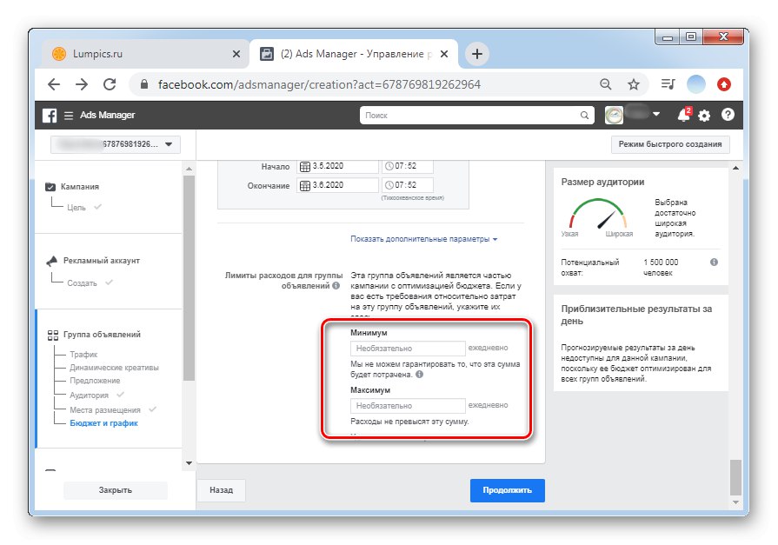Click info icon beside Потенциальный охват

tap(714, 263)
